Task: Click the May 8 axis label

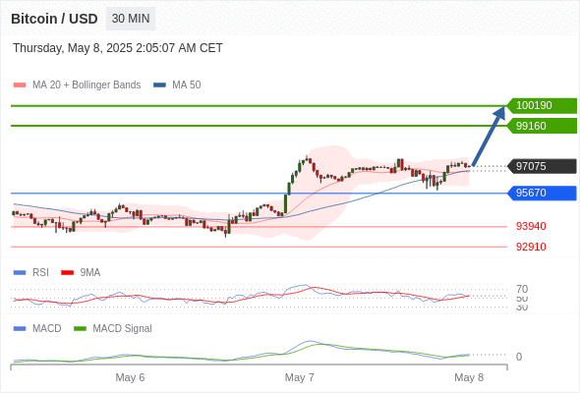Action: [x=469, y=377]
